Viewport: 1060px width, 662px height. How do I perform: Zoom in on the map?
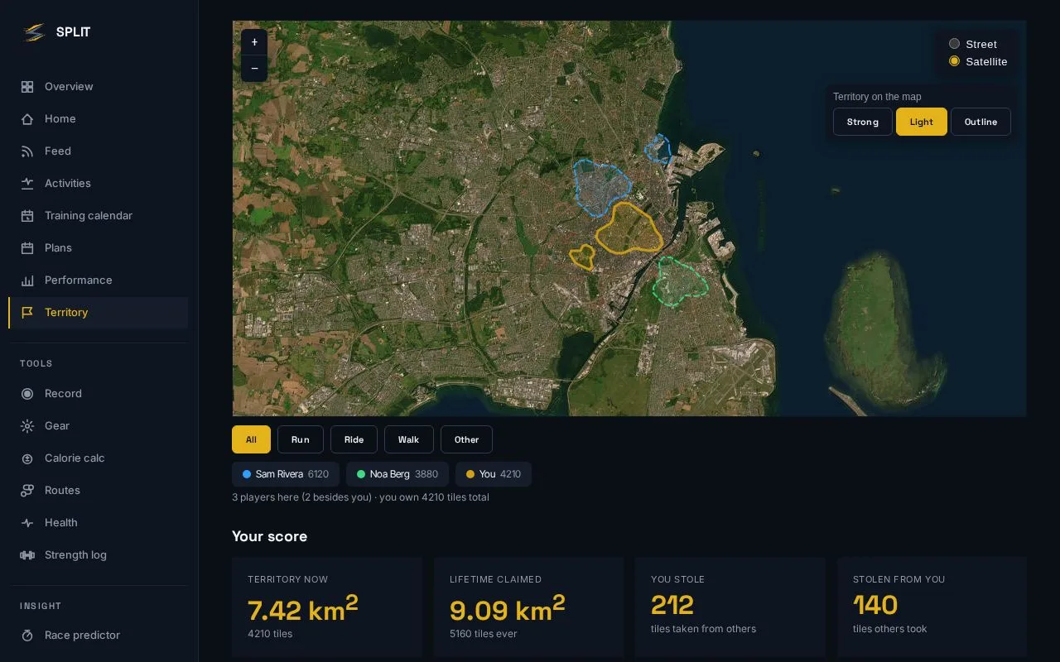tap(254, 42)
